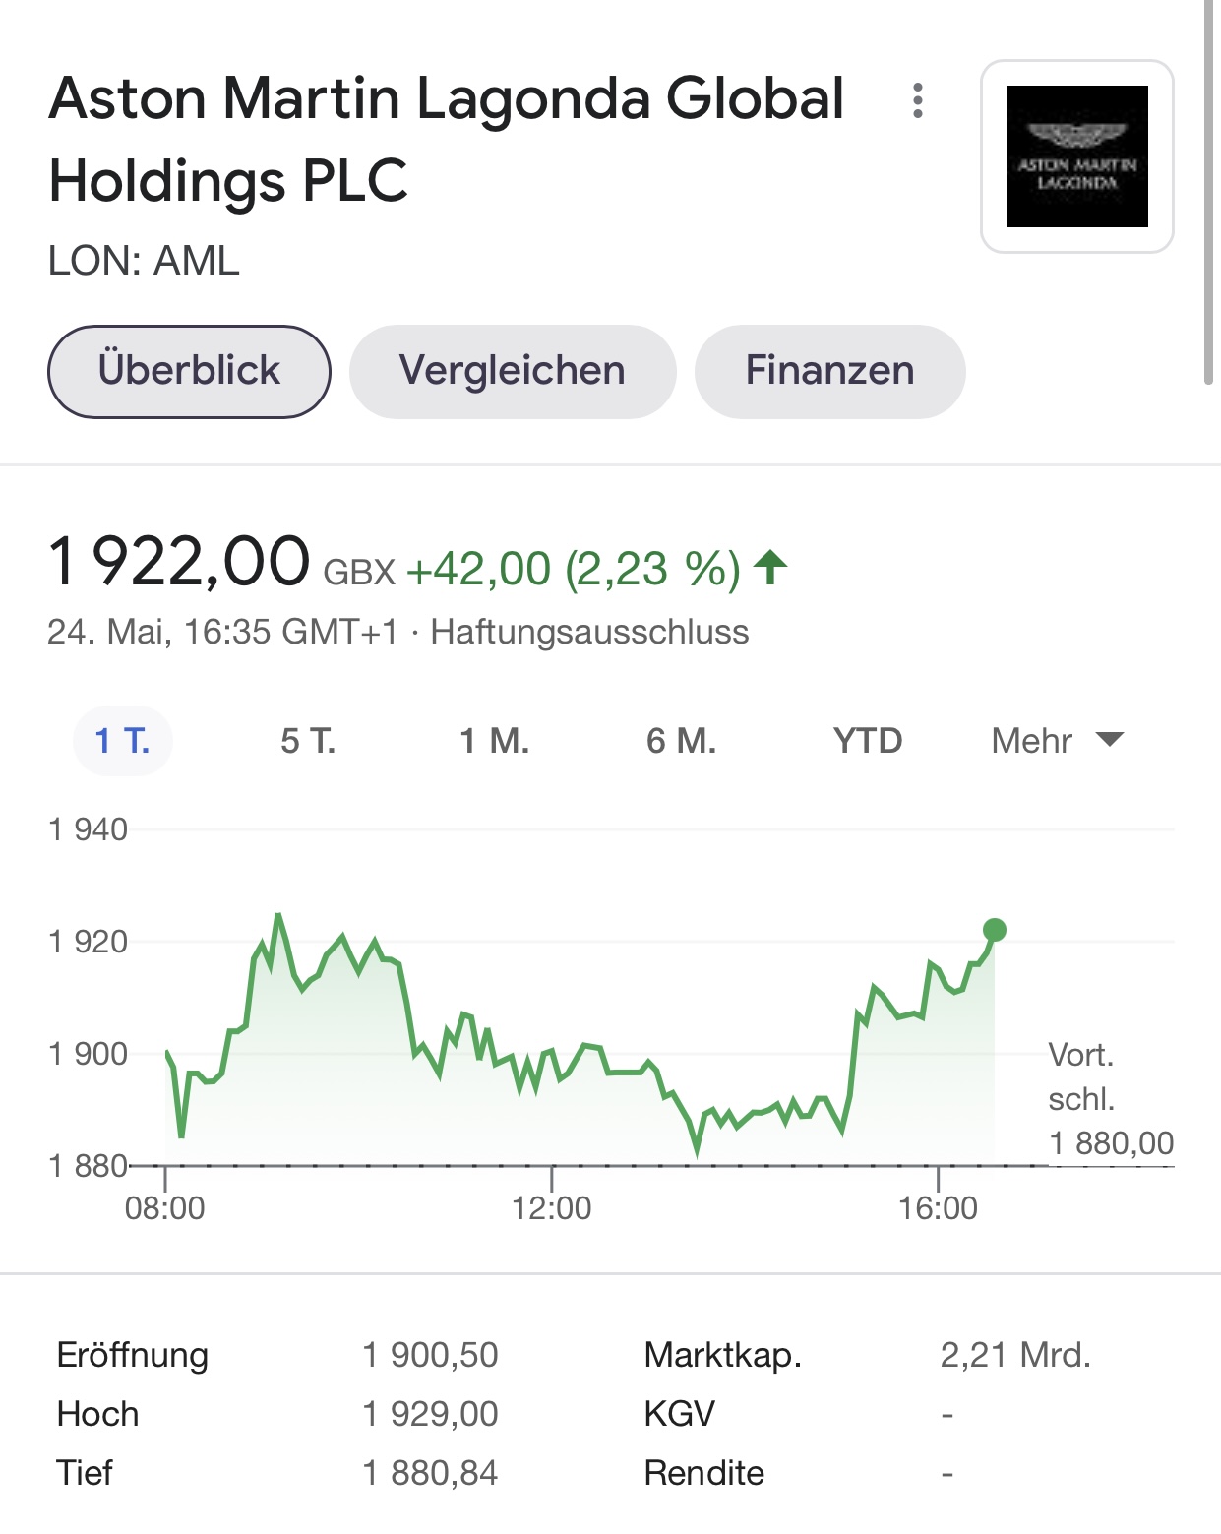Click the Marktkap. value 2,21 Mrd.

pyautogui.click(x=1015, y=1355)
